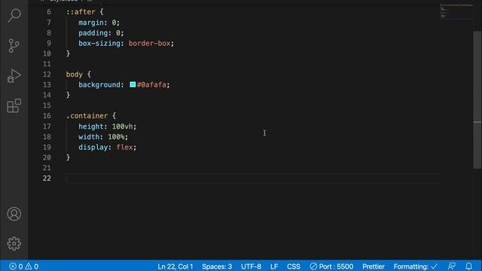The image size is (482, 271).
Task: Click the #0afafa hex value text
Action: (x=151, y=84)
